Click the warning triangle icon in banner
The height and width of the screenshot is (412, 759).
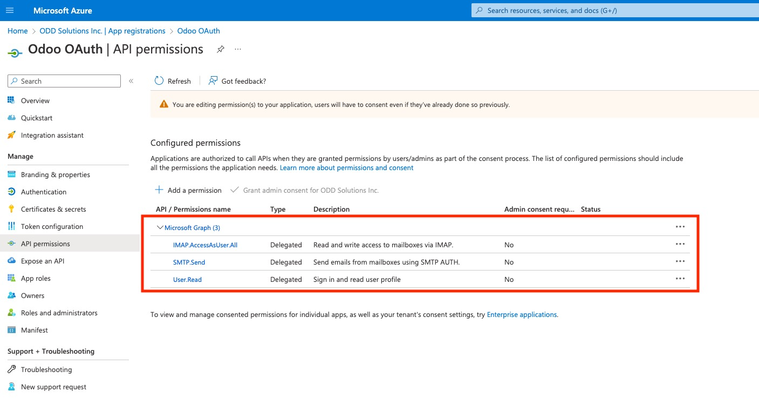163,104
